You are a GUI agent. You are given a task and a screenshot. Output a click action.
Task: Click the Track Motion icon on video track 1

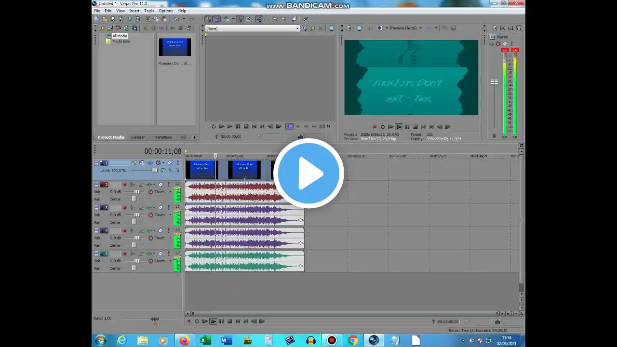click(134, 163)
